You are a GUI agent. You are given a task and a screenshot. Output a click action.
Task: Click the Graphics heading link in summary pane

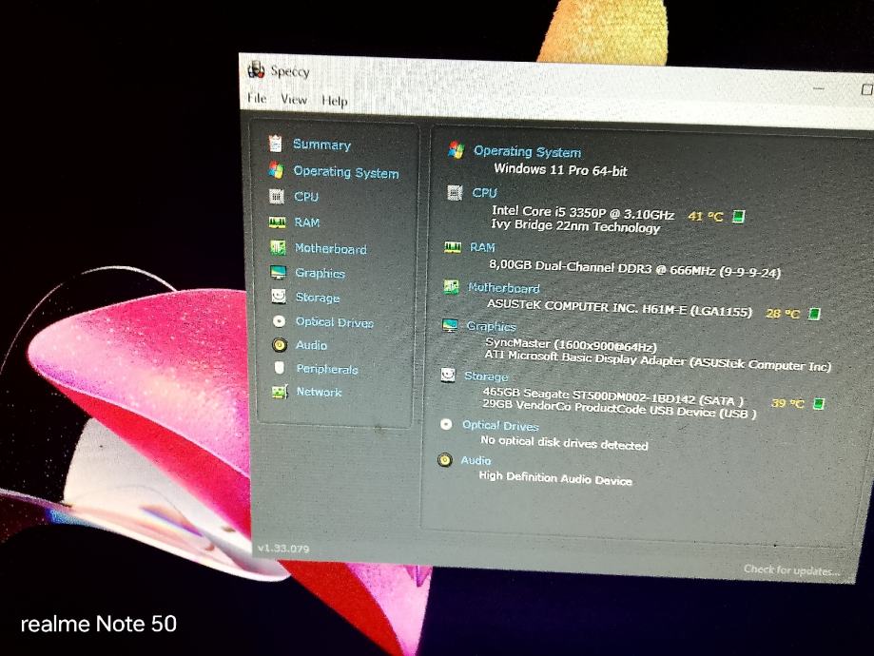pos(491,326)
